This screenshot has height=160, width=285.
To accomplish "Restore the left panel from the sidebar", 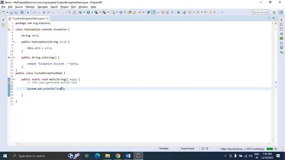I will [x=3, y=20].
